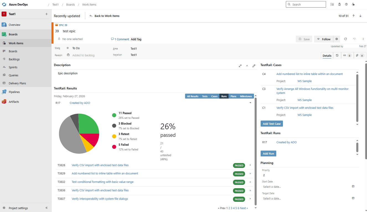Expand test T3832 result arrow
The image size is (367, 212).
click(x=250, y=182)
